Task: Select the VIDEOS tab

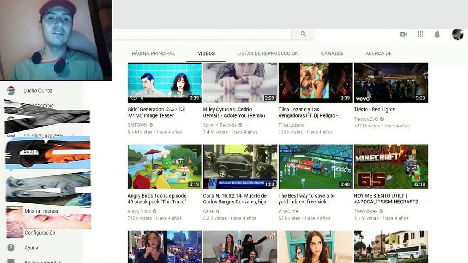Action: point(206,53)
